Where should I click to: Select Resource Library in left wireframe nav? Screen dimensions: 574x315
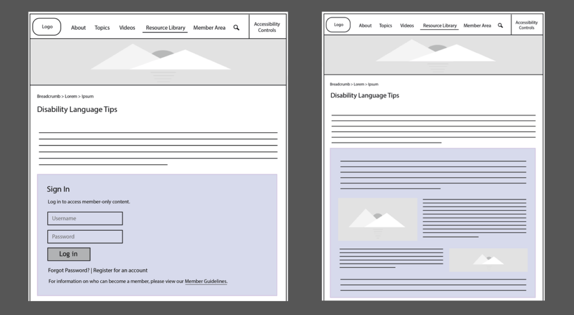coord(165,28)
